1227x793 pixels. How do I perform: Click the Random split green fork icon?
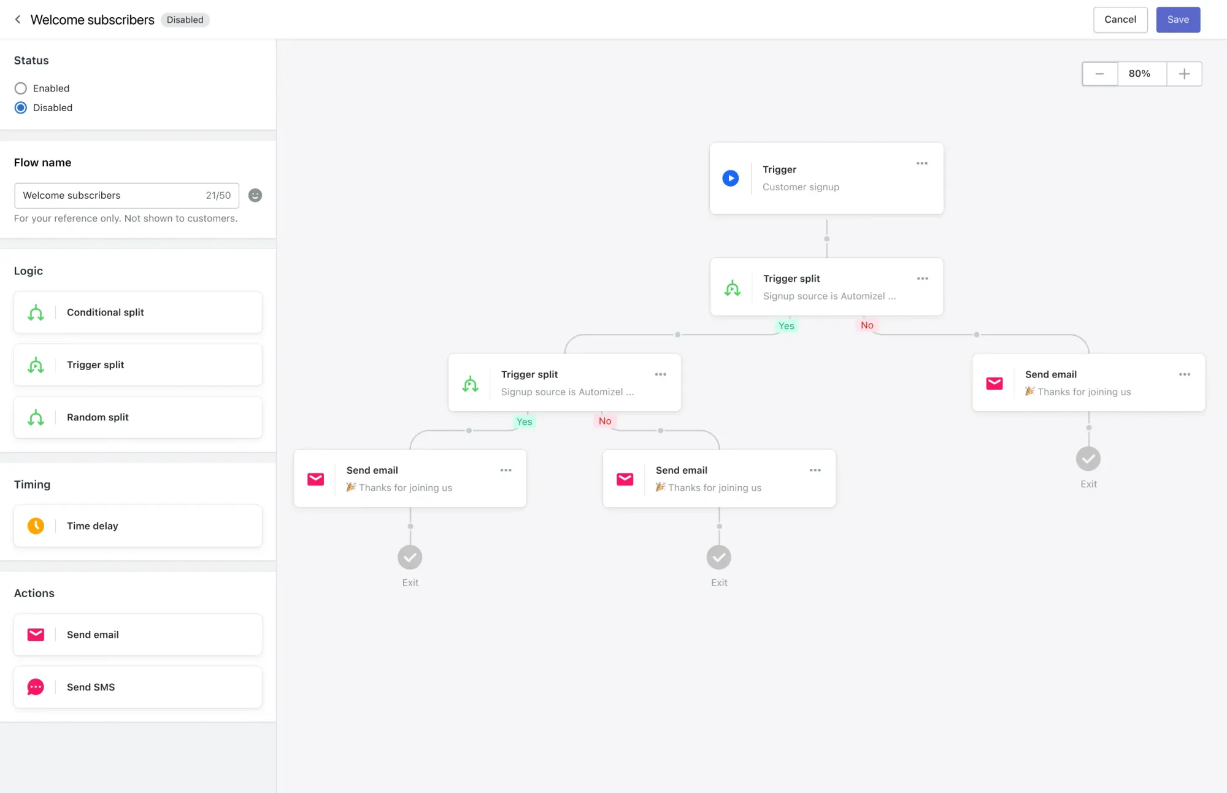pos(36,417)
